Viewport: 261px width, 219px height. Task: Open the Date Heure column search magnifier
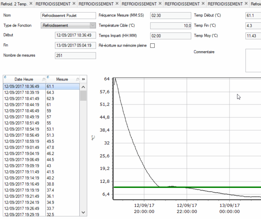tap(44, 80)
